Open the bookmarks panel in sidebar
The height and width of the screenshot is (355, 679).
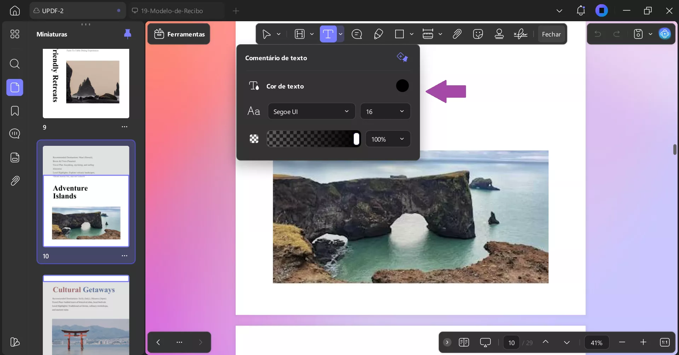click(15, 111)
